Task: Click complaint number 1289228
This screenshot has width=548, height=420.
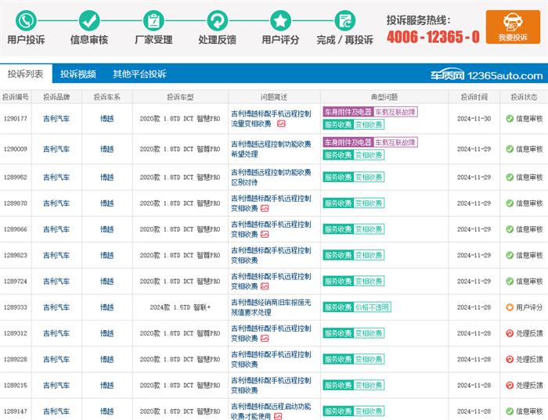Action: tap(16, 359)
